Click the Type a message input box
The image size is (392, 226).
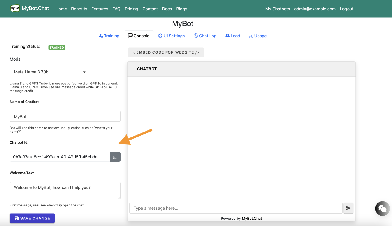236,208
